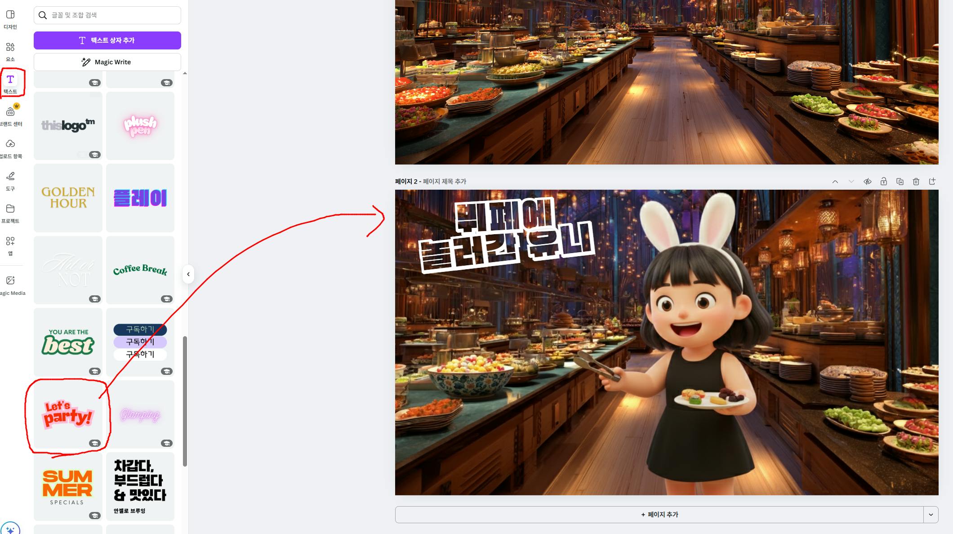
Task: Click the + 페이지 추가 button
Action: pos(659,515)
